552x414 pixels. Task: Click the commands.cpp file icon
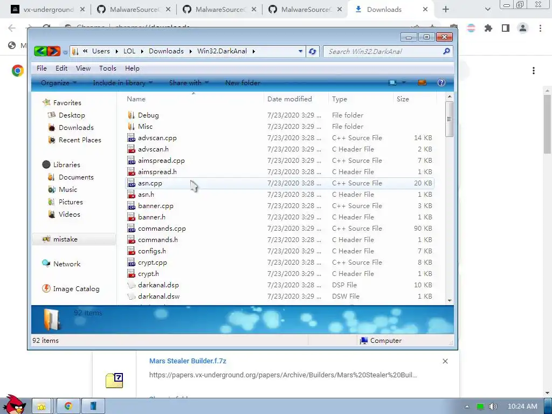point(132,228)
